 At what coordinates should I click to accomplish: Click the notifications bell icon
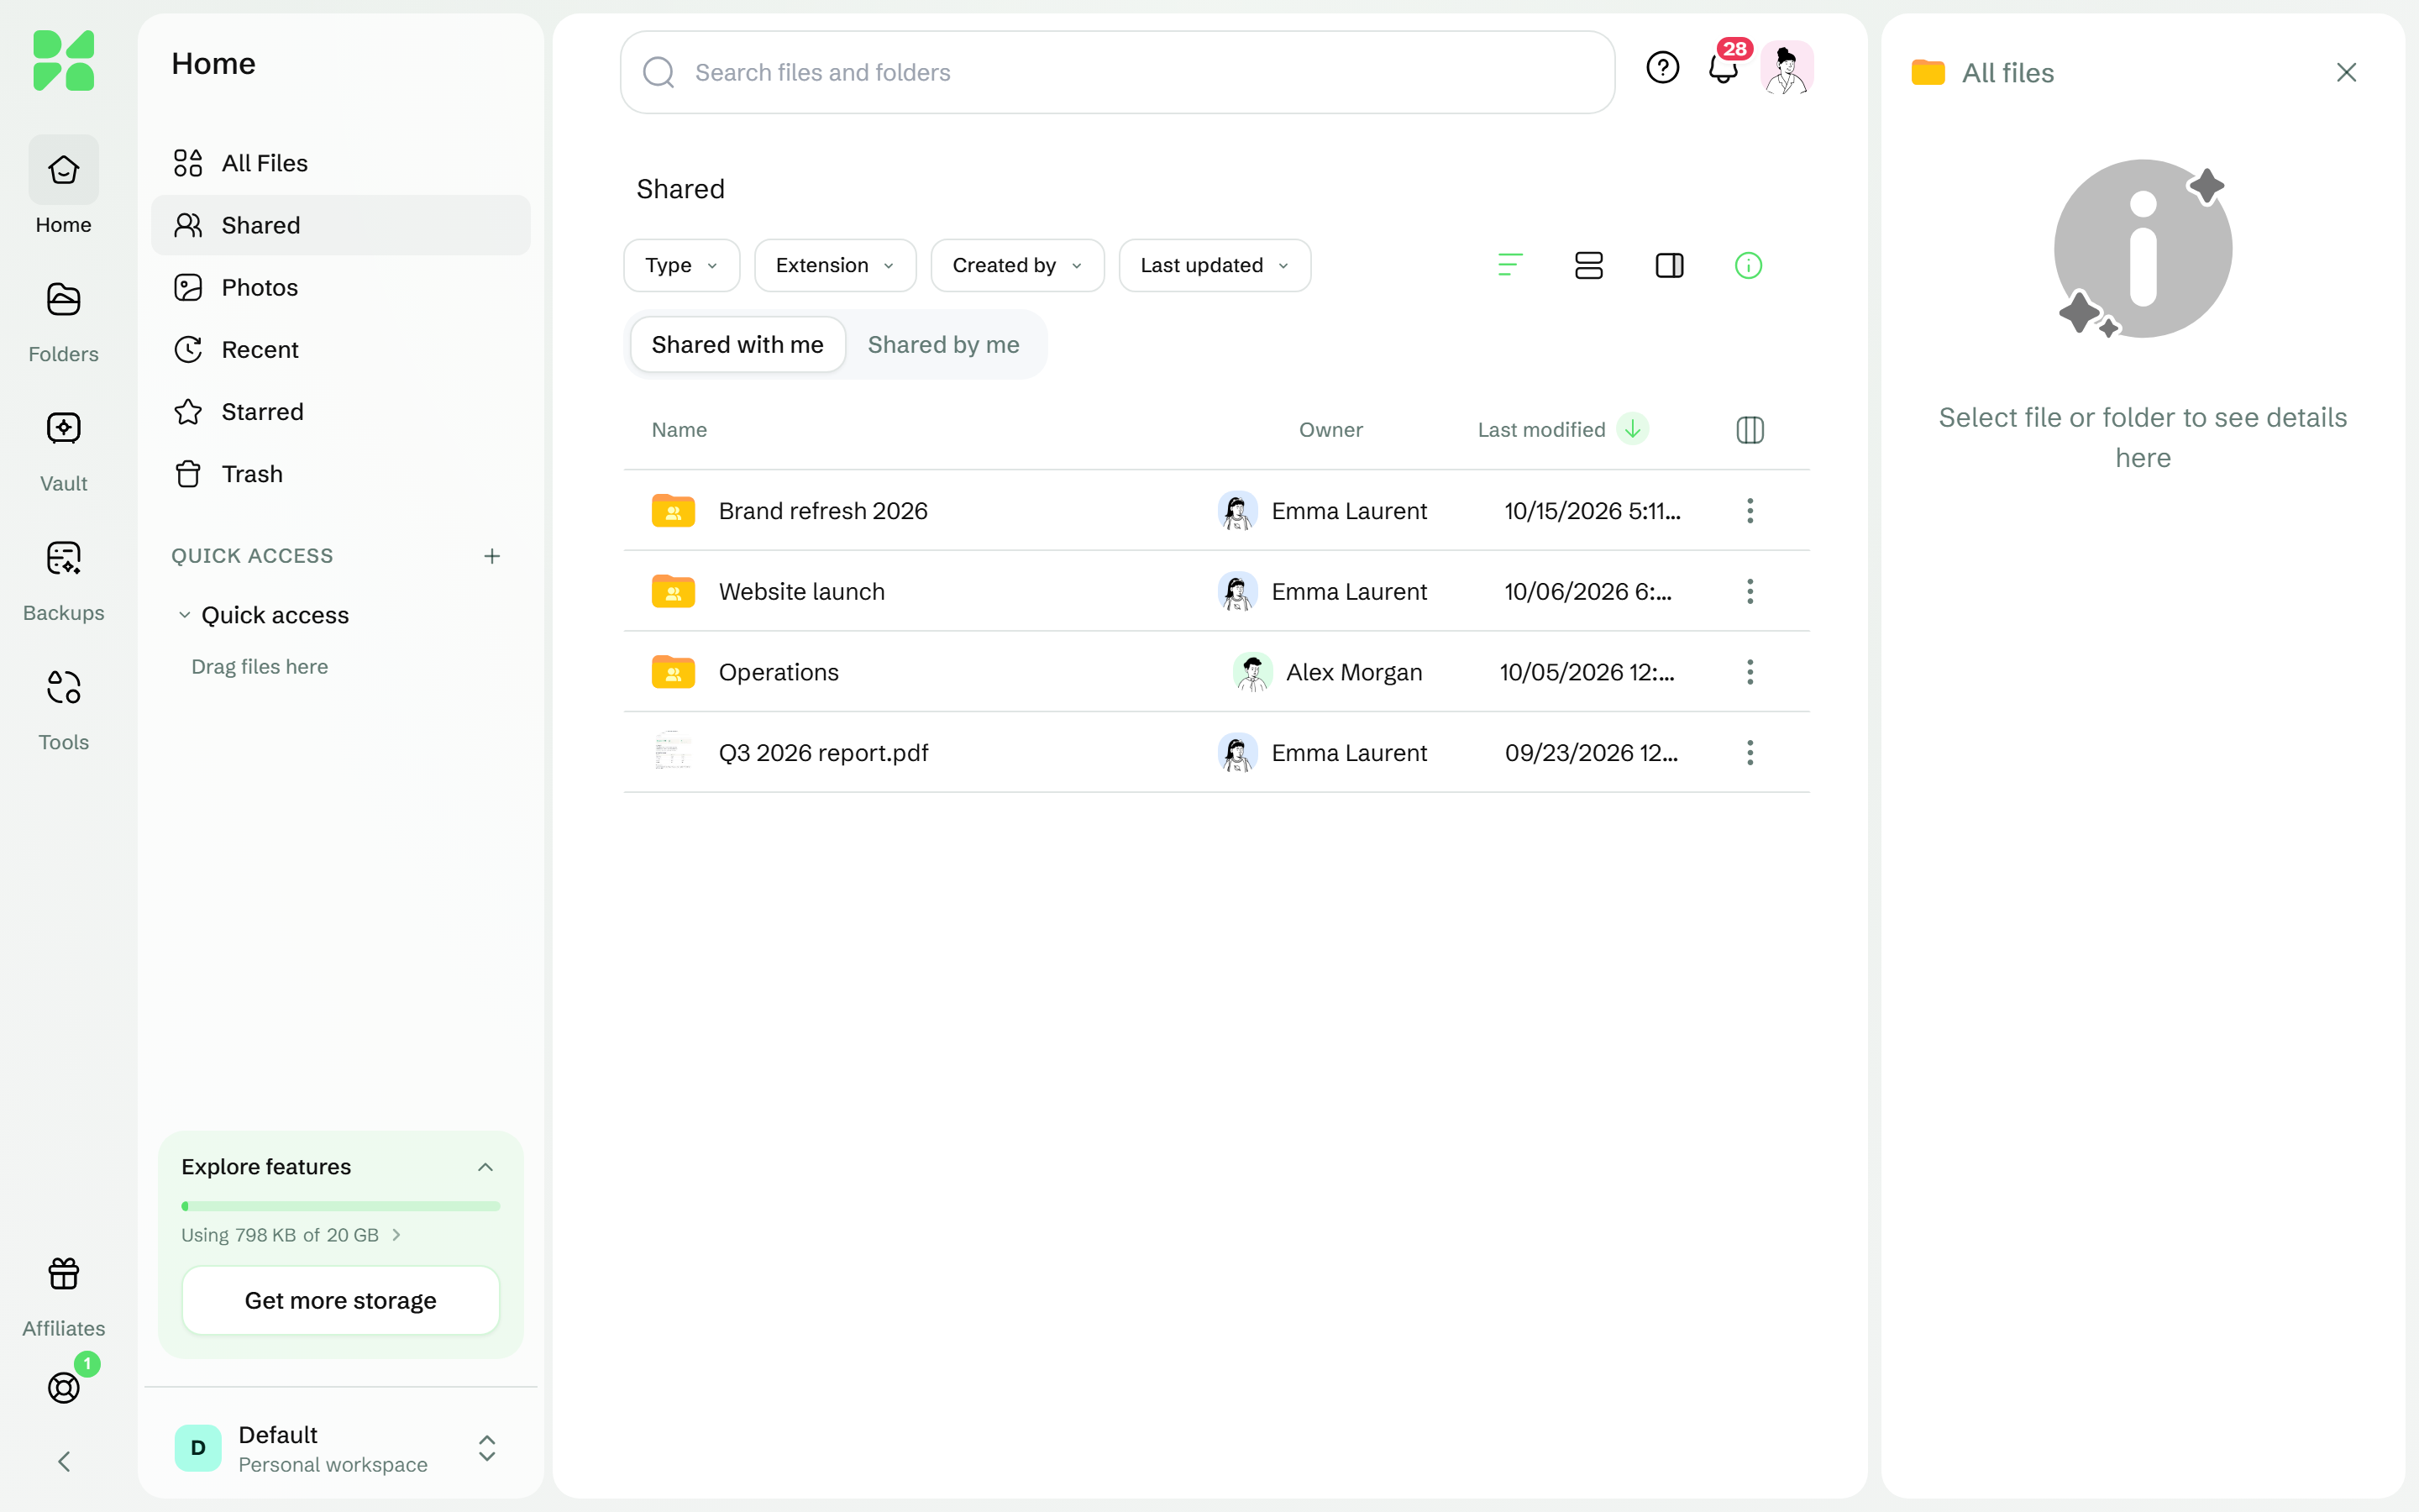coord(1724,68)
